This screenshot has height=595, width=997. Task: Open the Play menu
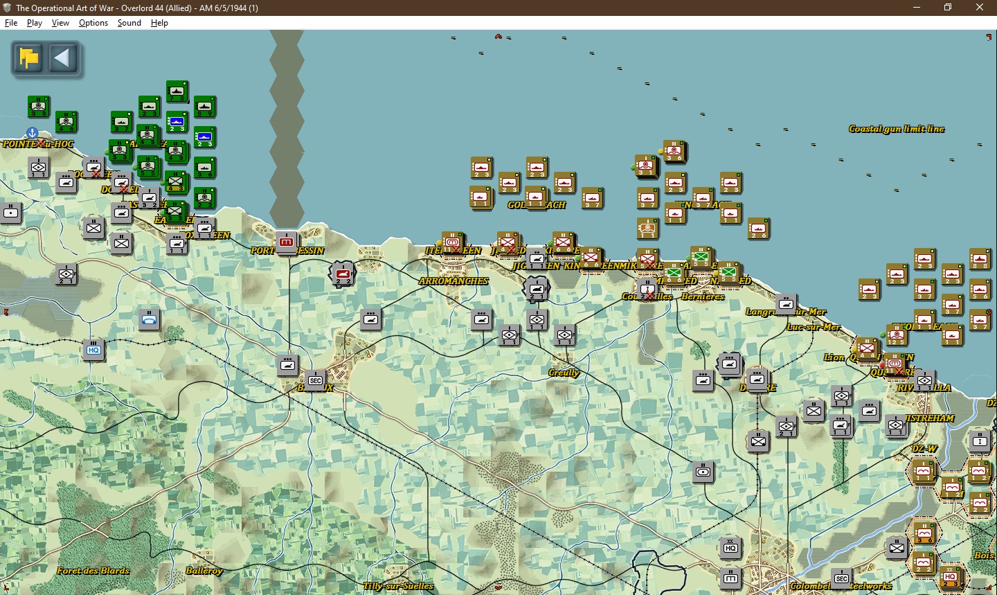point(35,23)
